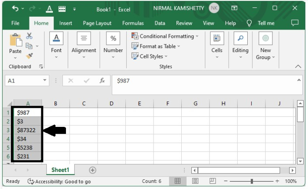Open Customize Quick Access Toolbar dropdown

[74, 9]
